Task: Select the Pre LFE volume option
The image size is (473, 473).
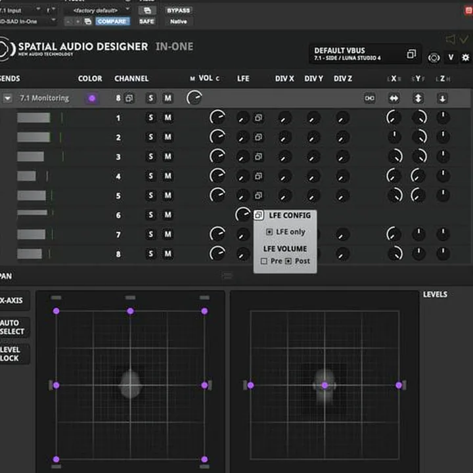Action: click(x=264, y=261)
